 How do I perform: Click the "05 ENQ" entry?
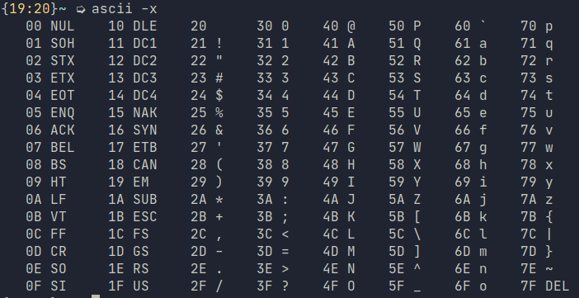coord(49,113)
